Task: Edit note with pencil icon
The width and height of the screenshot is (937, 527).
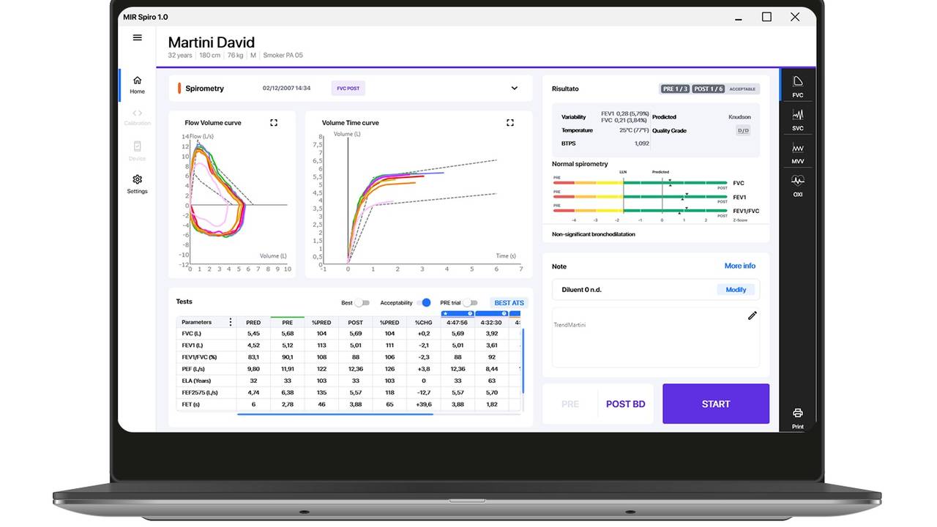Action: point(752,315)
